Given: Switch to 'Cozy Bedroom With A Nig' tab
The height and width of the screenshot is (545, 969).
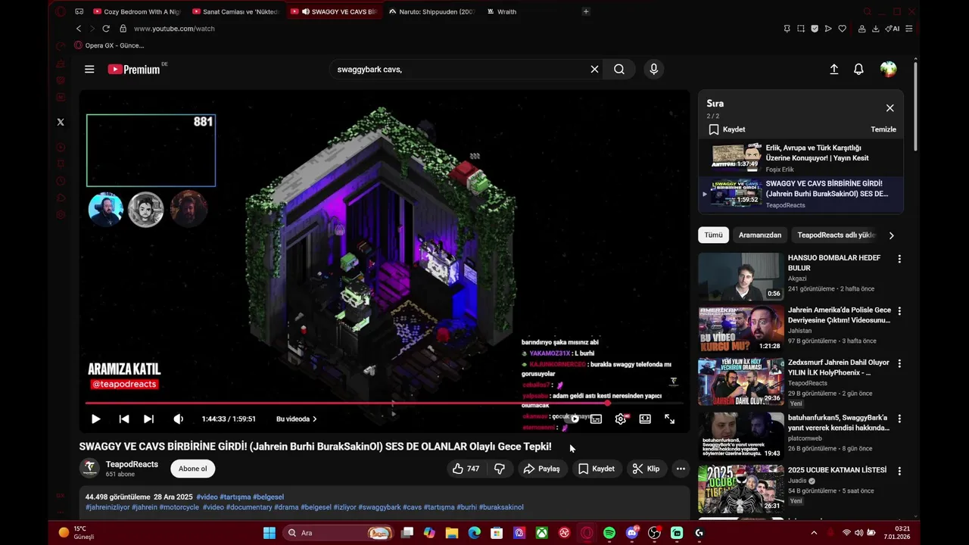Looking at the screenshot, I should (136, 11).
